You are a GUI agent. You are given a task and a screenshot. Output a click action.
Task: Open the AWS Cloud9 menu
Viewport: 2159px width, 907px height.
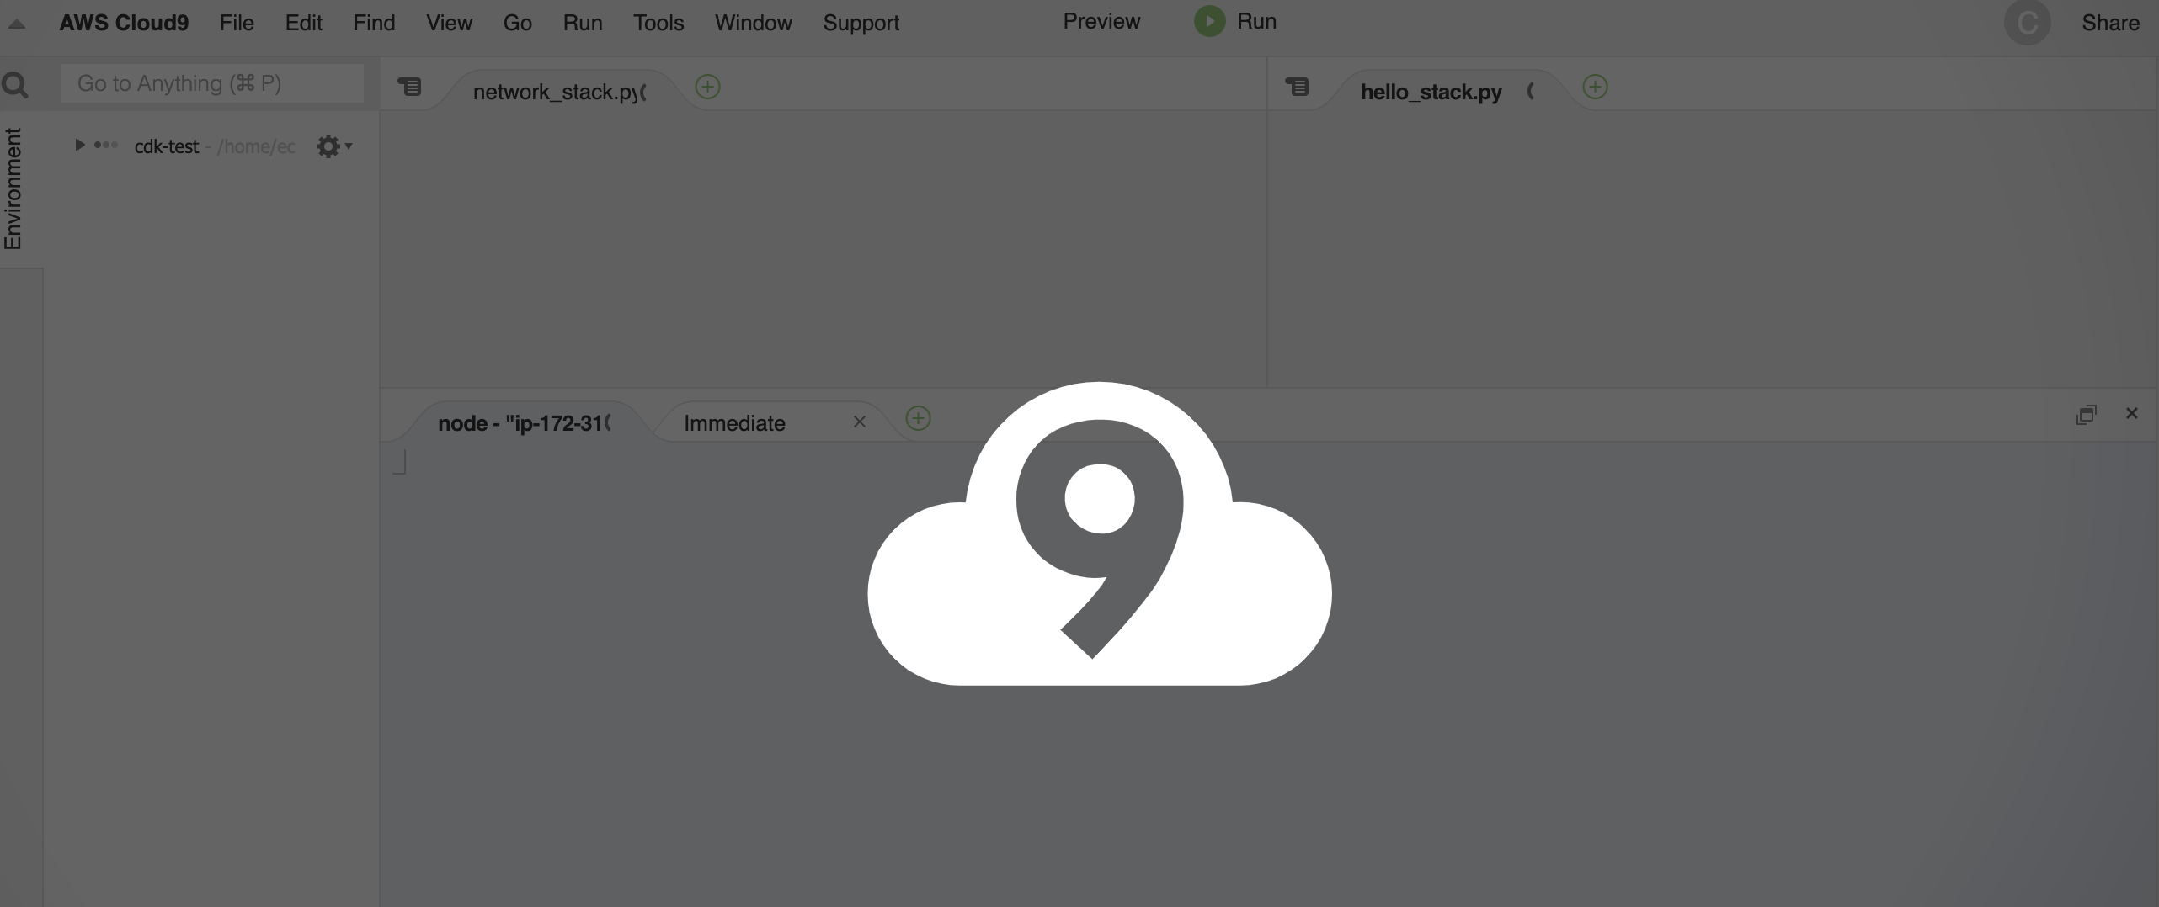124,23
